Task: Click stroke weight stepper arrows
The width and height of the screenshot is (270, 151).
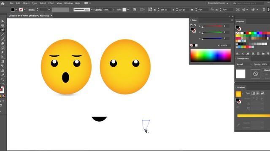Action: (x=38, y=10)
